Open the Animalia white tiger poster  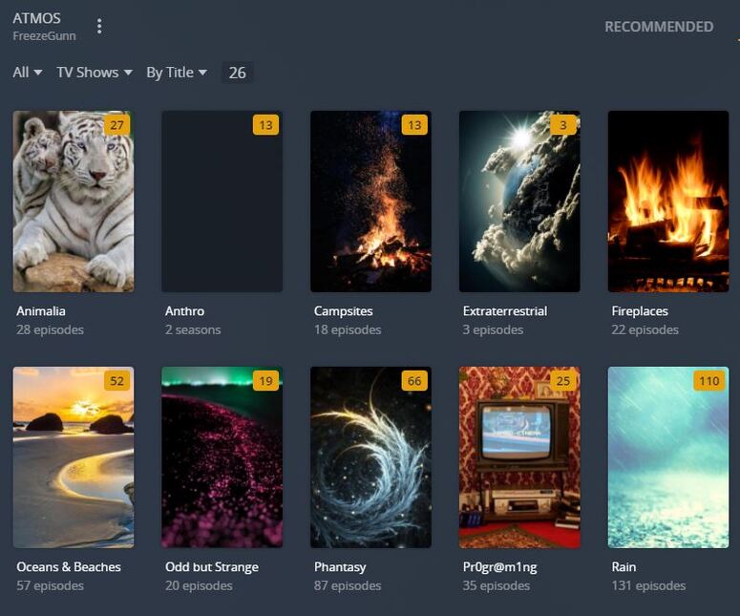[x=74, y=202]
